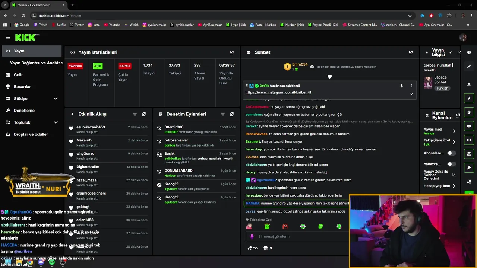Pop out the Yayın İstatistikleri panel

pyautogui.click(x=232, y=52)
